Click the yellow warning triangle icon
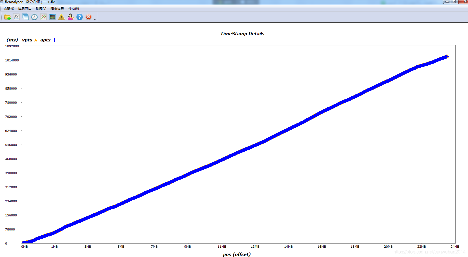This screenshot has height=257, width=468. pyautogui.click(x=61, y=17)
